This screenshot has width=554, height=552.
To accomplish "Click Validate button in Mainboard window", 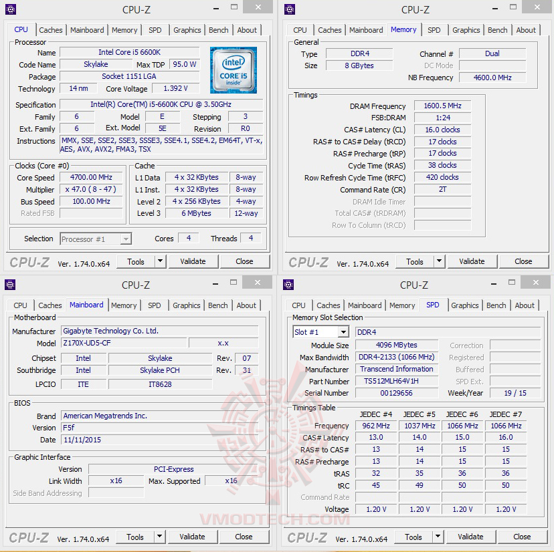I will click(x=192, y=537).
